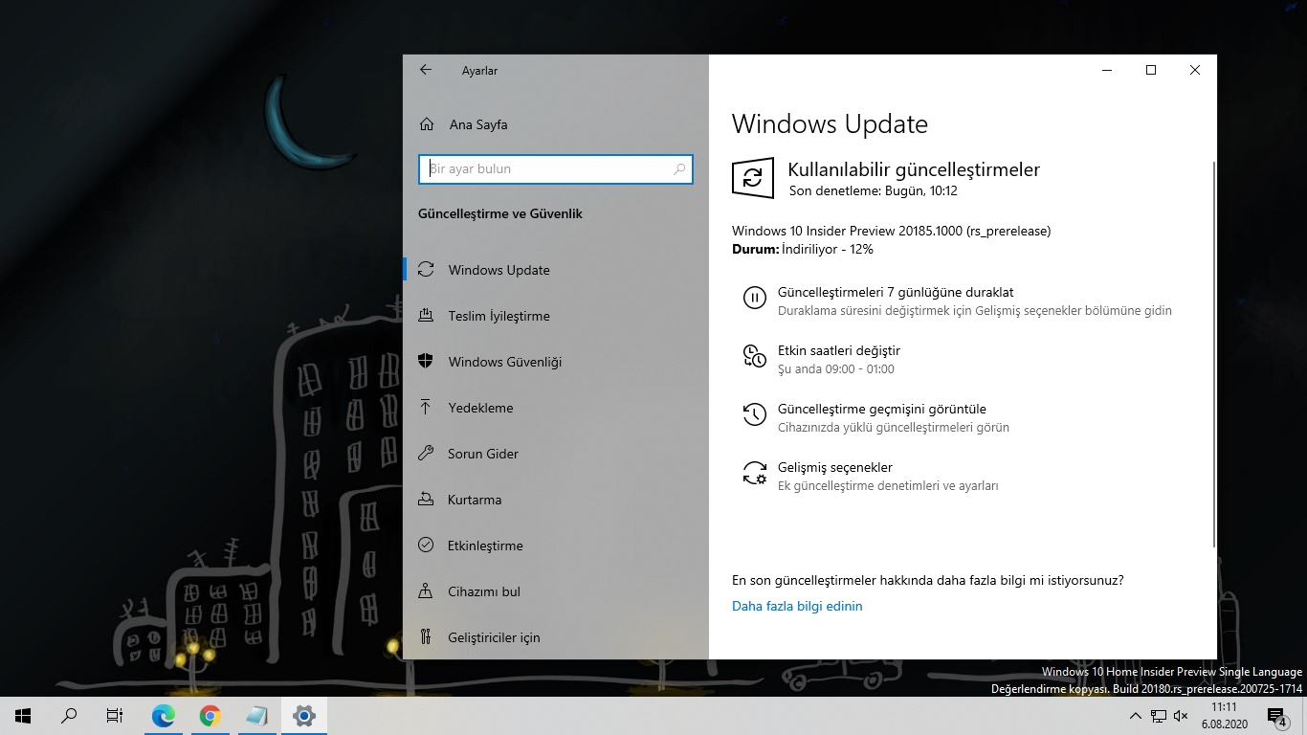
Task: Click the muted volume icon in tray
Action: 1181,716
